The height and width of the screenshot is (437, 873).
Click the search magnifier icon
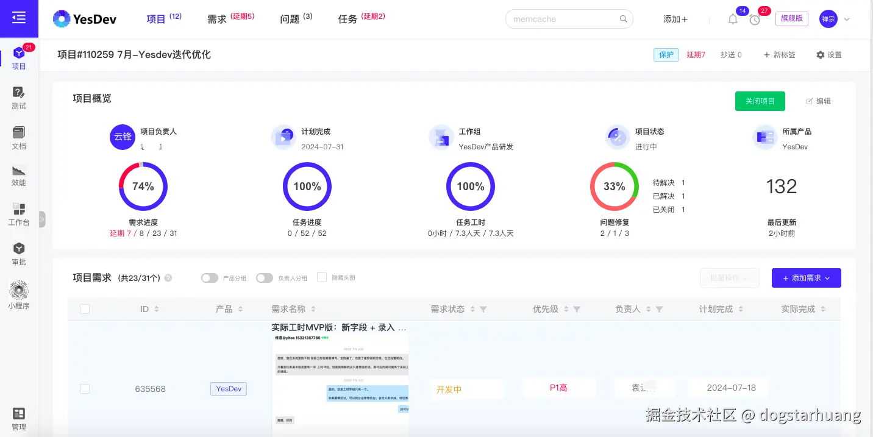(x=624, y=19)
